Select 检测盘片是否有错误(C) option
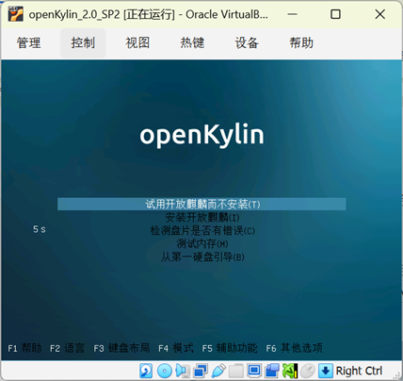This screenshot has width=403, height=381. coord(202,231)
